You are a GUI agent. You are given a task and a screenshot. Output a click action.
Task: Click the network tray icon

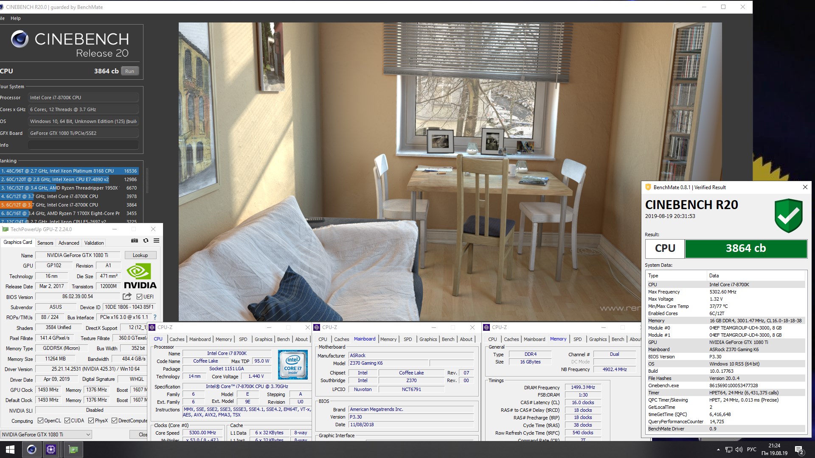point(728,450)
